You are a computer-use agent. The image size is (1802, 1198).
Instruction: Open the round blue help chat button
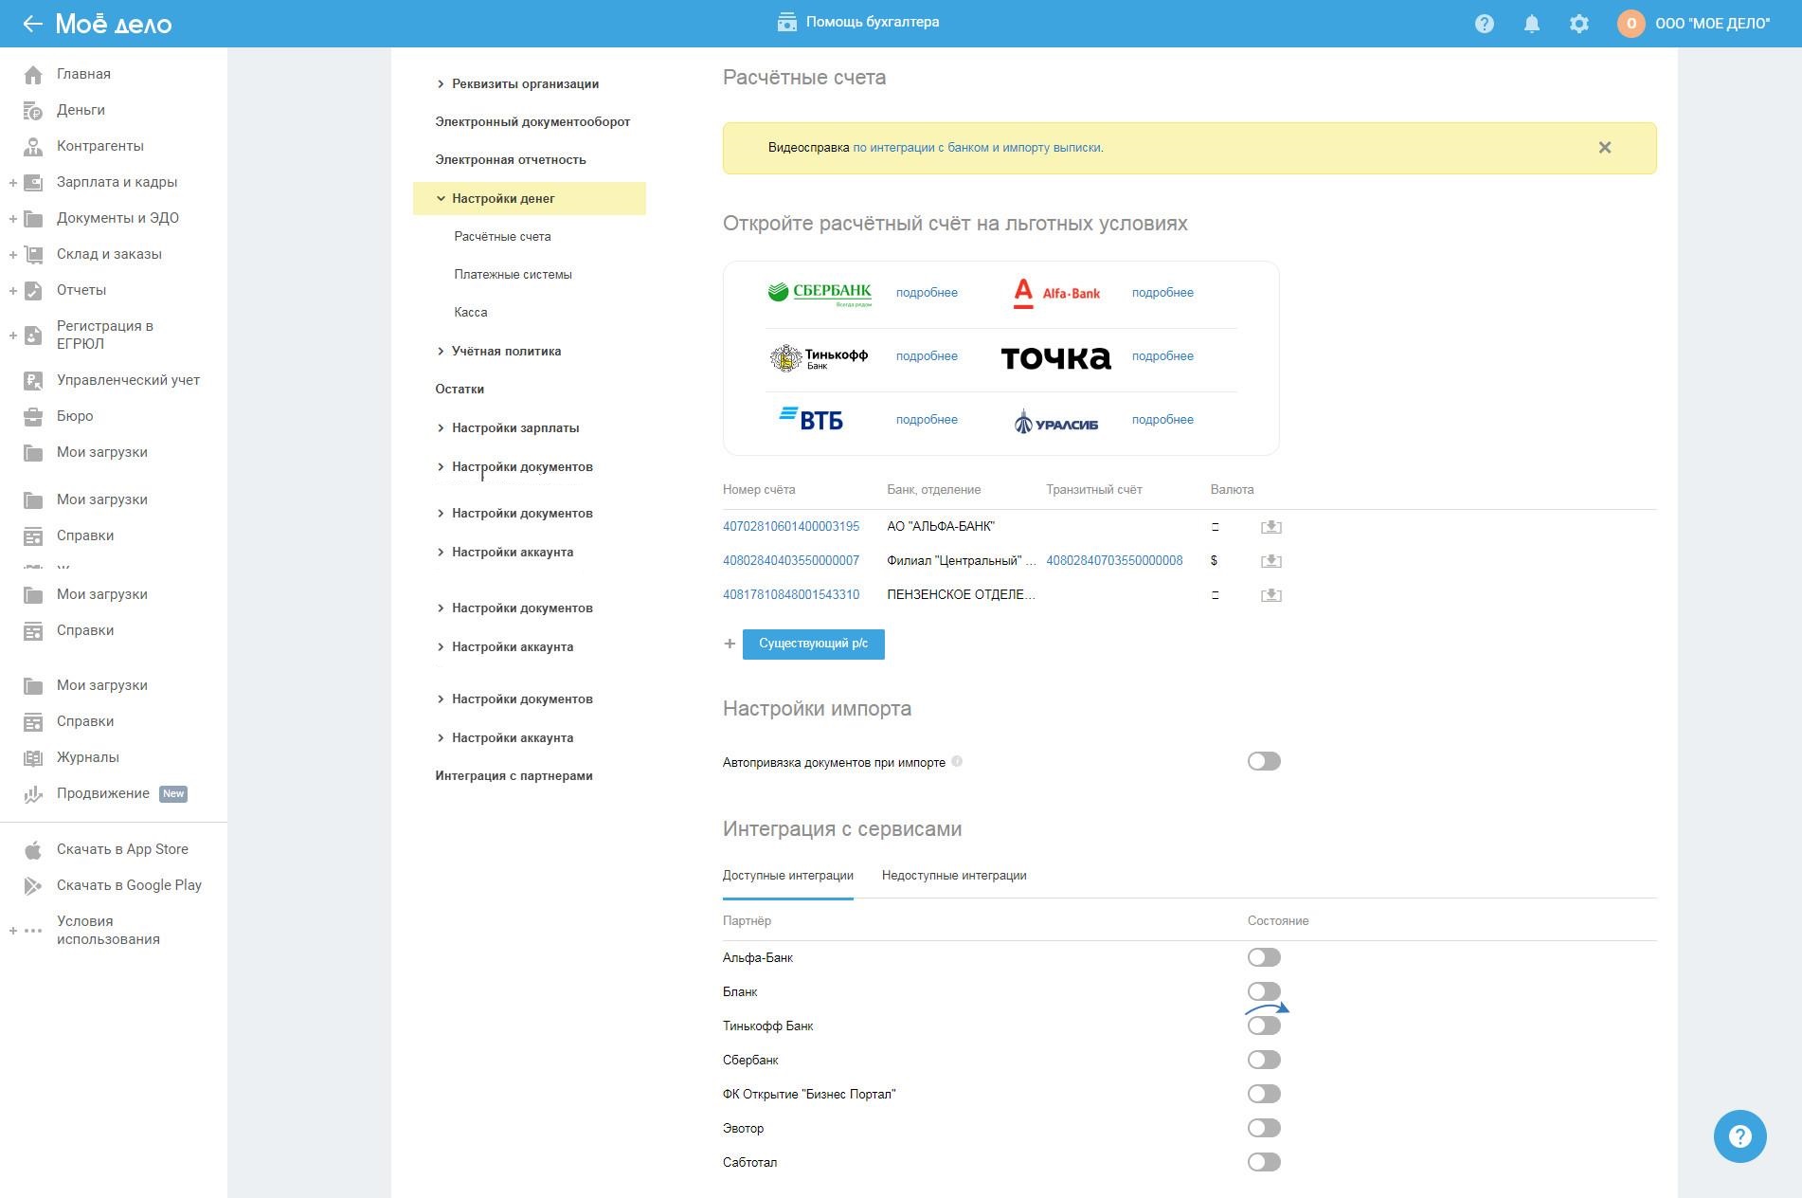[1739, 1135]
